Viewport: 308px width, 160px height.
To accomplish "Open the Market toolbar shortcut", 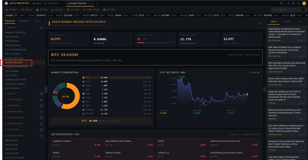I will click(12, 10).
